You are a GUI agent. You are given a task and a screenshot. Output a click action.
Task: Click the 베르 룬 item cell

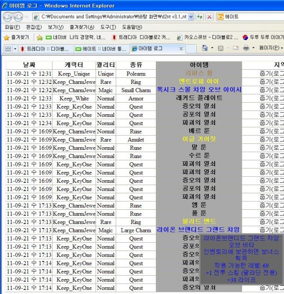coord(199,131)
